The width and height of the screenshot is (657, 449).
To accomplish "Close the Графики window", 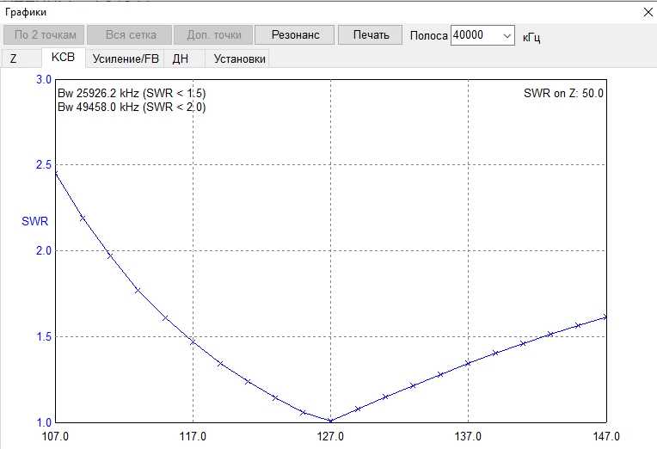I will point(648,13).
